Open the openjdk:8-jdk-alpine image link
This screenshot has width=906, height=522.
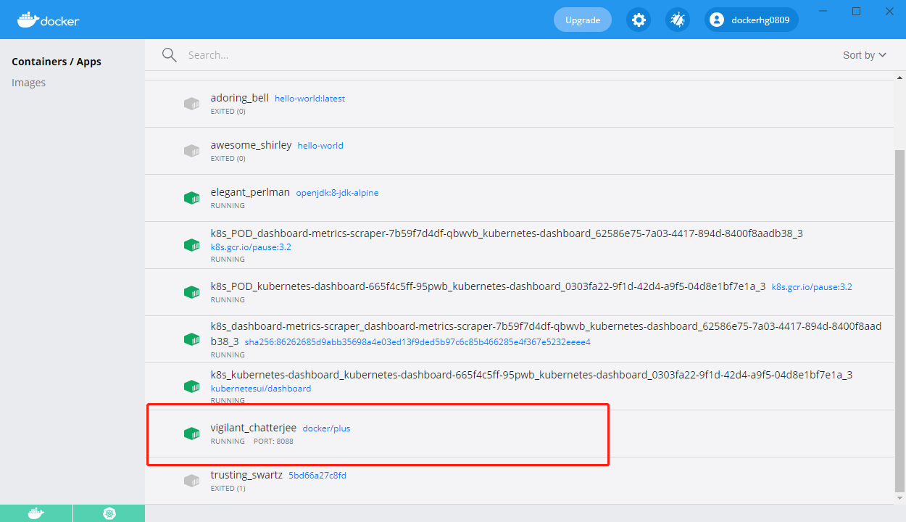tap(336, 192)
